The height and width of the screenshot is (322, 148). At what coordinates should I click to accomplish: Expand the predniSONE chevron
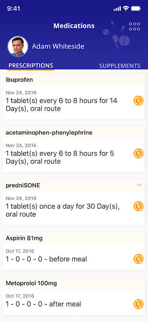coord(139,185)
